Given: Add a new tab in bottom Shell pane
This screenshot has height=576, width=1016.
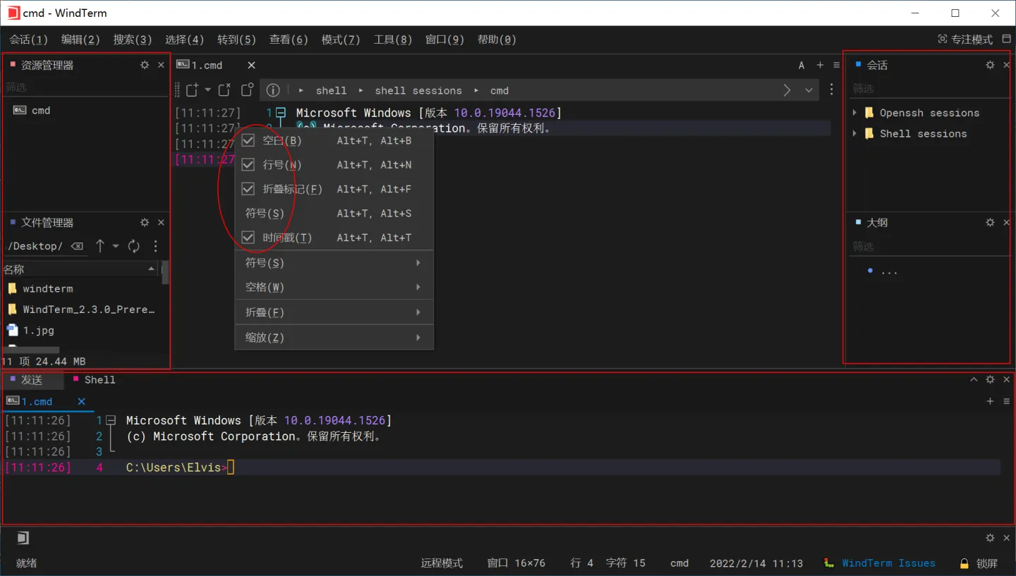Looking at the screenshot, I should point(990,401).
